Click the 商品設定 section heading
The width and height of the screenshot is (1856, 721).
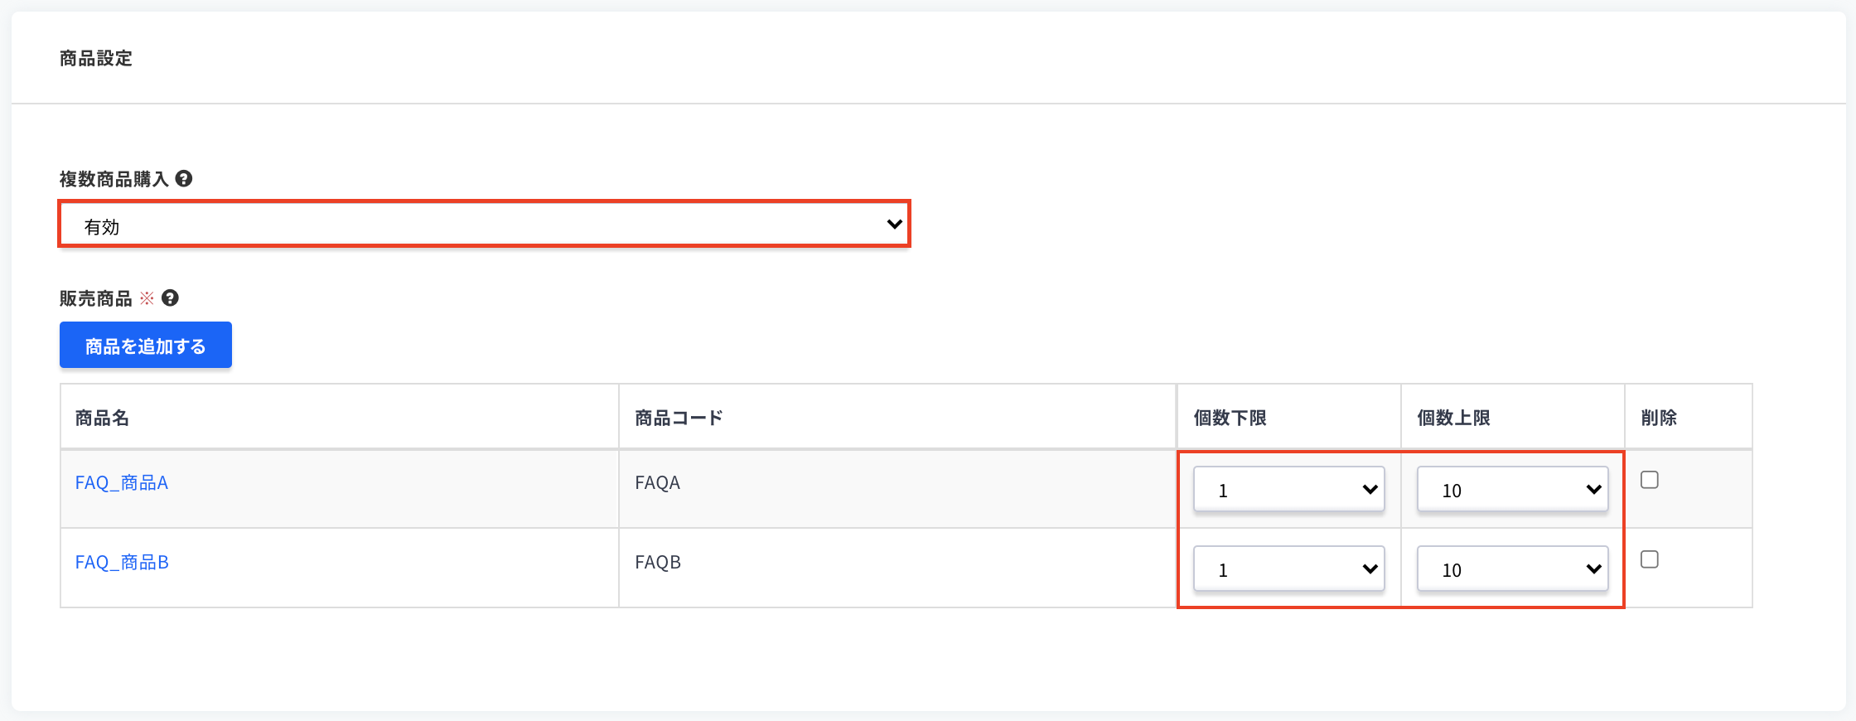point(96,58)
